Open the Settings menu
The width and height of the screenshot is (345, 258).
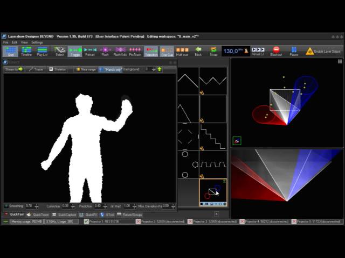pyautogui.click(x=37, y=42)
